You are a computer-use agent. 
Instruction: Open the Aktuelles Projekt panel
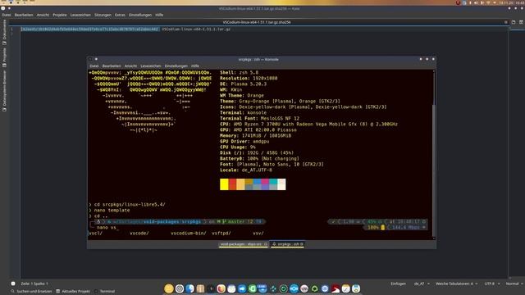pyautogui.click(x=73, y=292)
